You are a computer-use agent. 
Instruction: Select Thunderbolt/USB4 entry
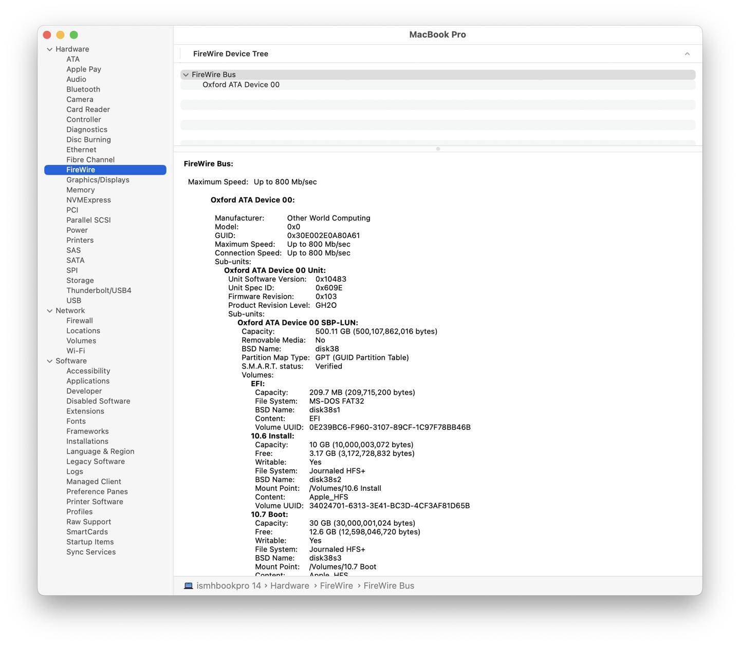click(x=99, y=290)
